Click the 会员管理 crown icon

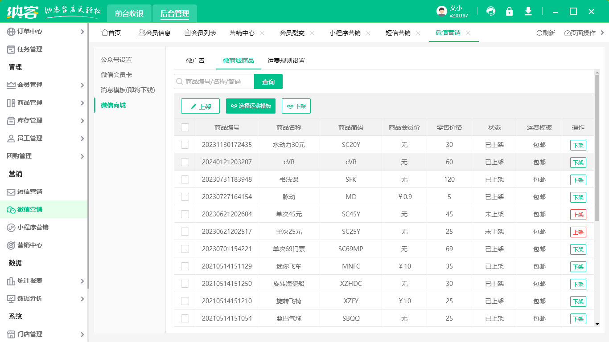pos(11,85)
